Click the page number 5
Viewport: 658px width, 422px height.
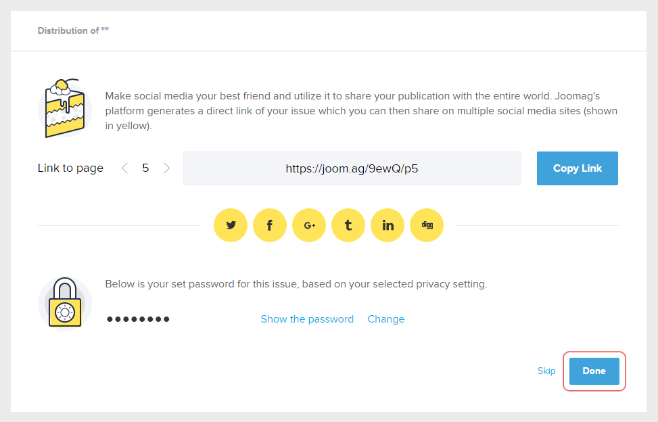[x=145, y=168]
